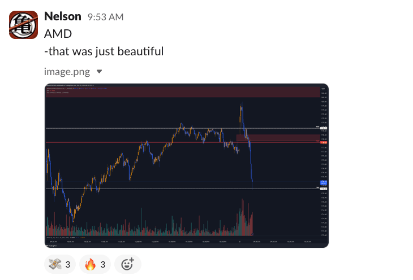Click the lower white horizontal line in chart
This screenshot has height=280, width=413.
coord(170,189)
